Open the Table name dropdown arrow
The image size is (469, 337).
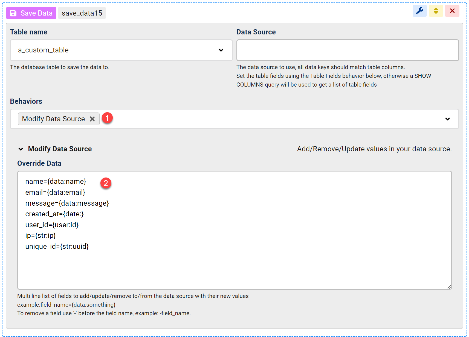[x=221, y=50]
